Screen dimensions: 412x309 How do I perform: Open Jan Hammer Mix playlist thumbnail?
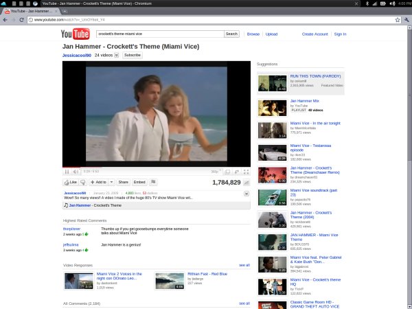272,108
